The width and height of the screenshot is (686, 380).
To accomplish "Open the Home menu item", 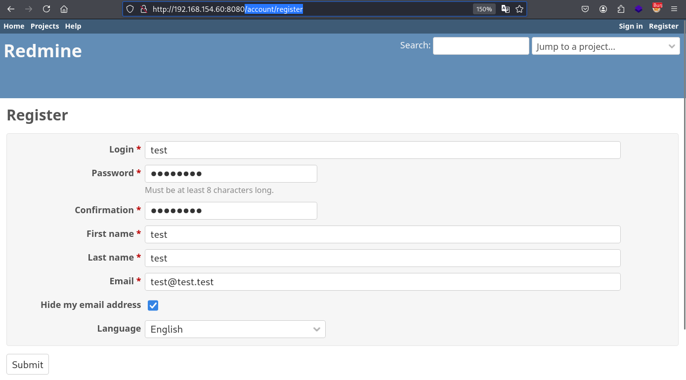I will tap(14, 26).
